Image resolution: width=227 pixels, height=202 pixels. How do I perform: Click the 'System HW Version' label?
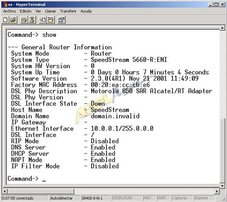(x=41, y=66)
